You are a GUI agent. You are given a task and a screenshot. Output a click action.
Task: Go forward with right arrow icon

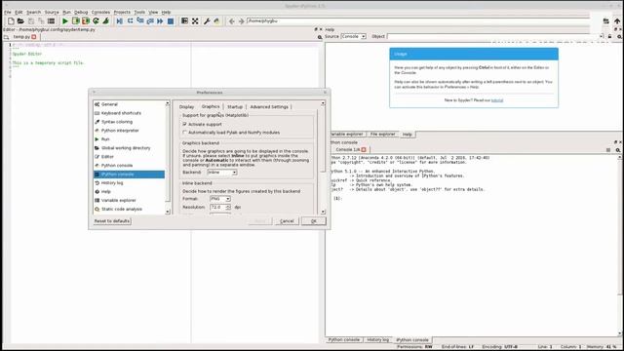click(x=241, y=21)
